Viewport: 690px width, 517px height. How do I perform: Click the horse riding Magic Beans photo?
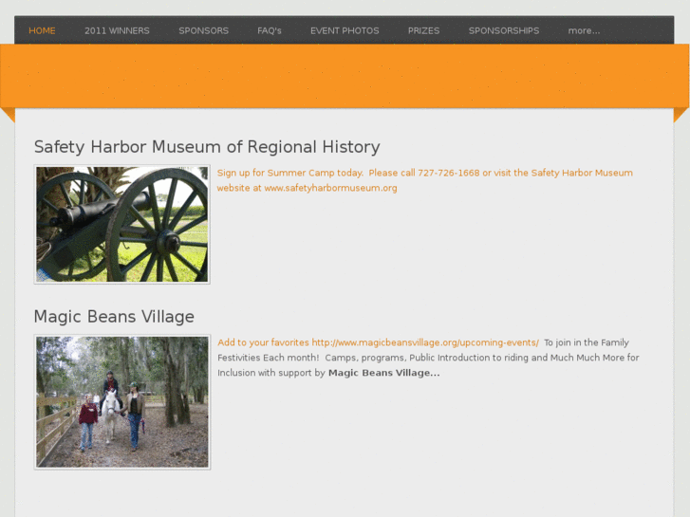121,402
